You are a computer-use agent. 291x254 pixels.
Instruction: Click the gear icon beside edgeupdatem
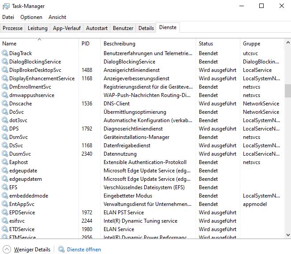pyautogui.click(x=5, y=179)
